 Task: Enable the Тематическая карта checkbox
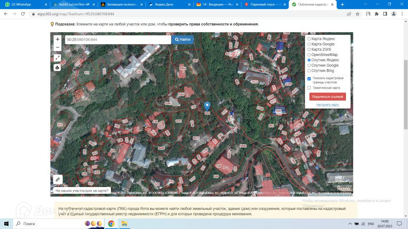click(309, 88)
